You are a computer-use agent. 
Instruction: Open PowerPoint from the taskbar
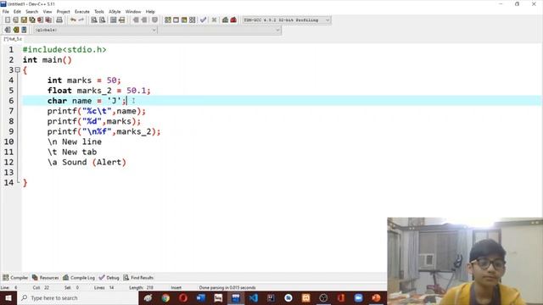376,297
